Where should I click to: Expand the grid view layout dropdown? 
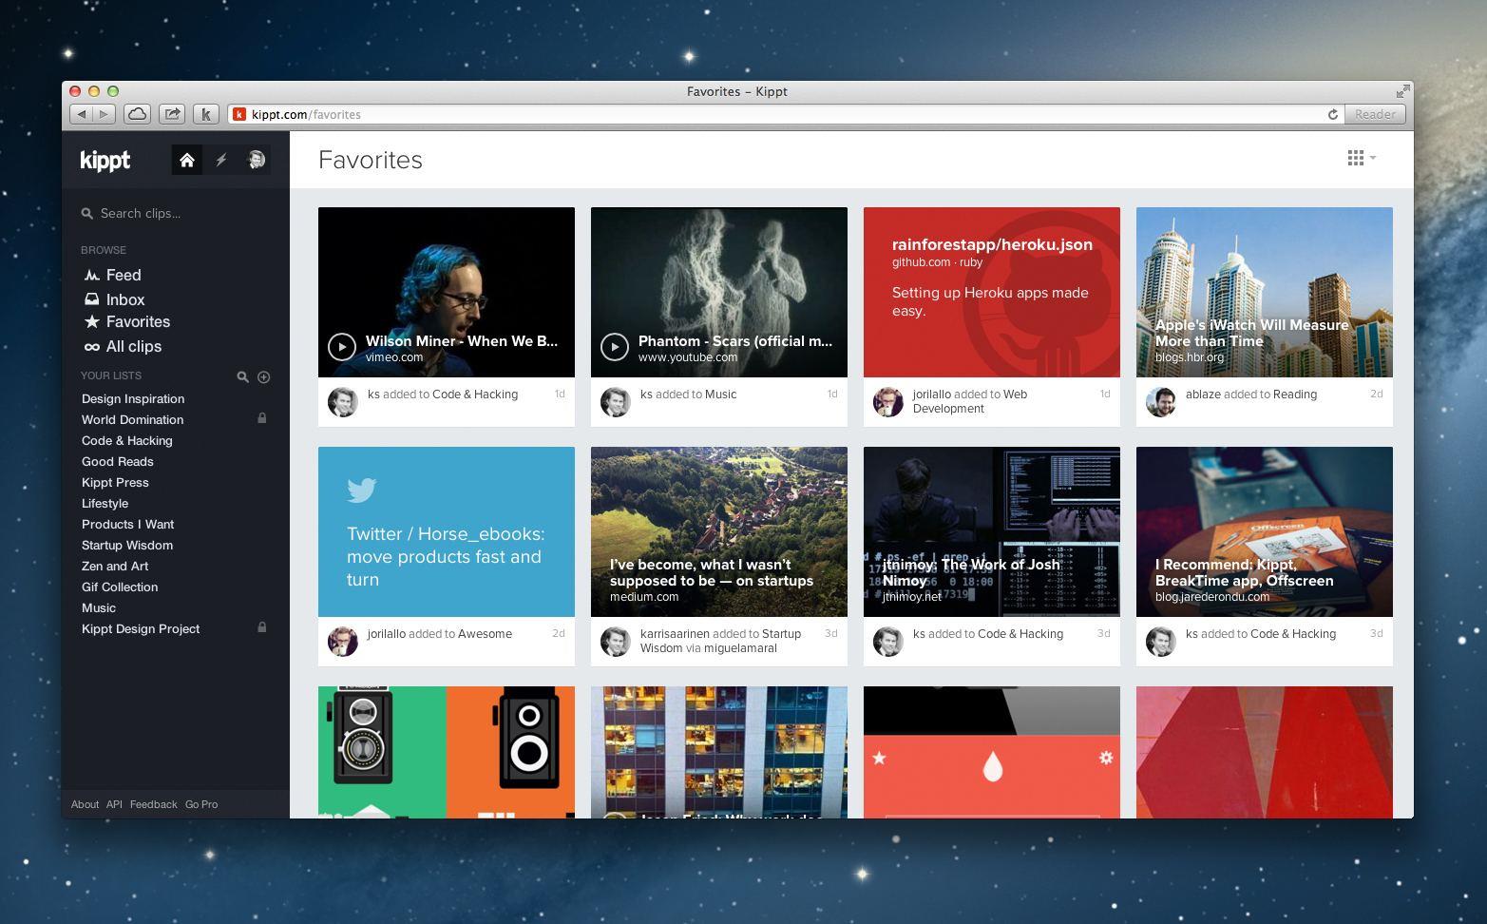1362,158
